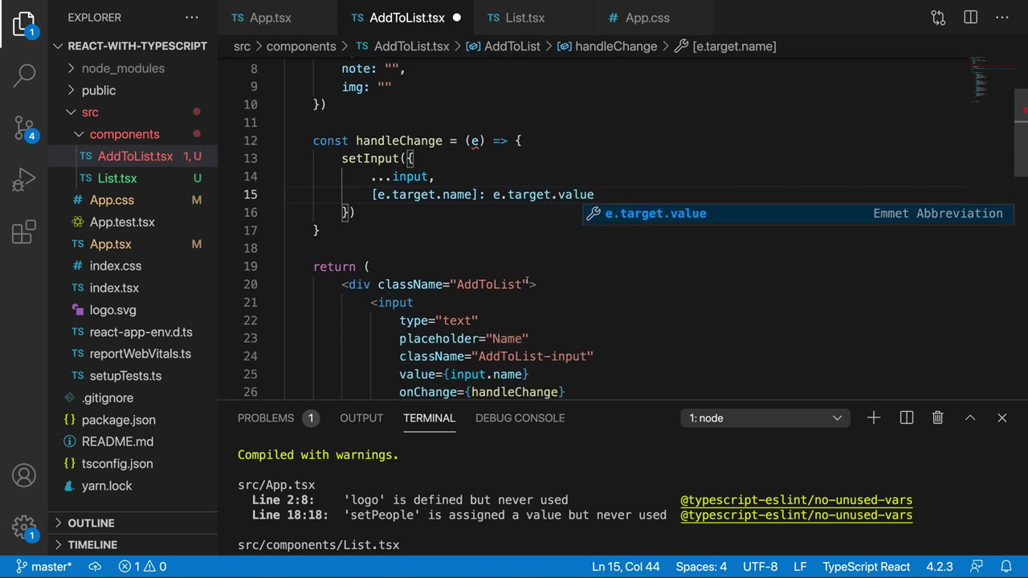Expand the node_modules folder

pos(133,68)
